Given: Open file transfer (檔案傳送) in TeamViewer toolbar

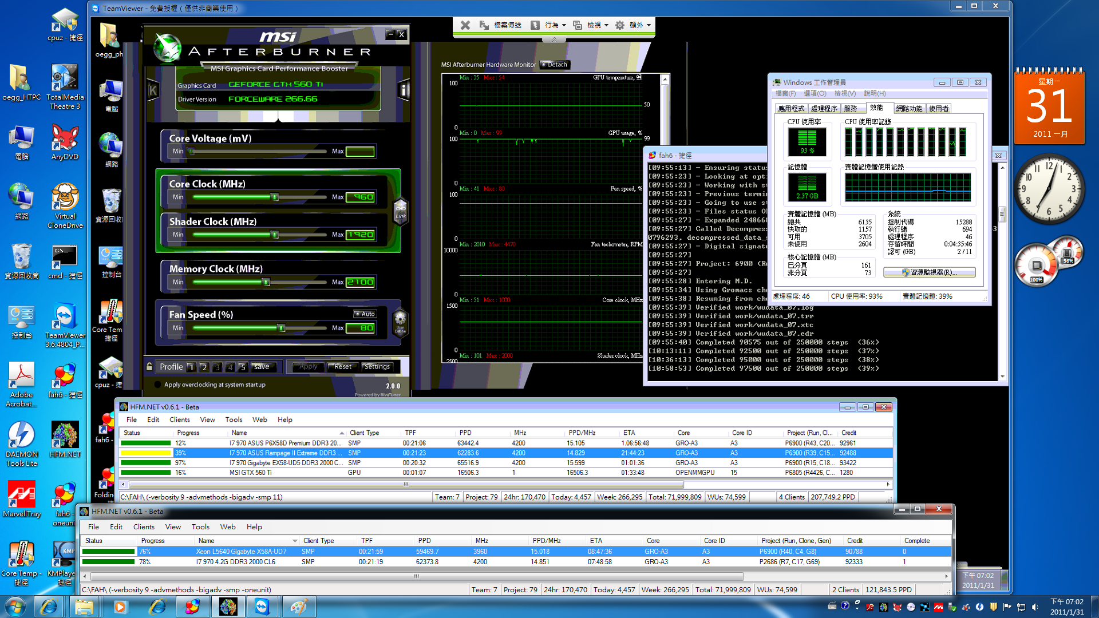Looking at the screenshot, I should 500,25.
